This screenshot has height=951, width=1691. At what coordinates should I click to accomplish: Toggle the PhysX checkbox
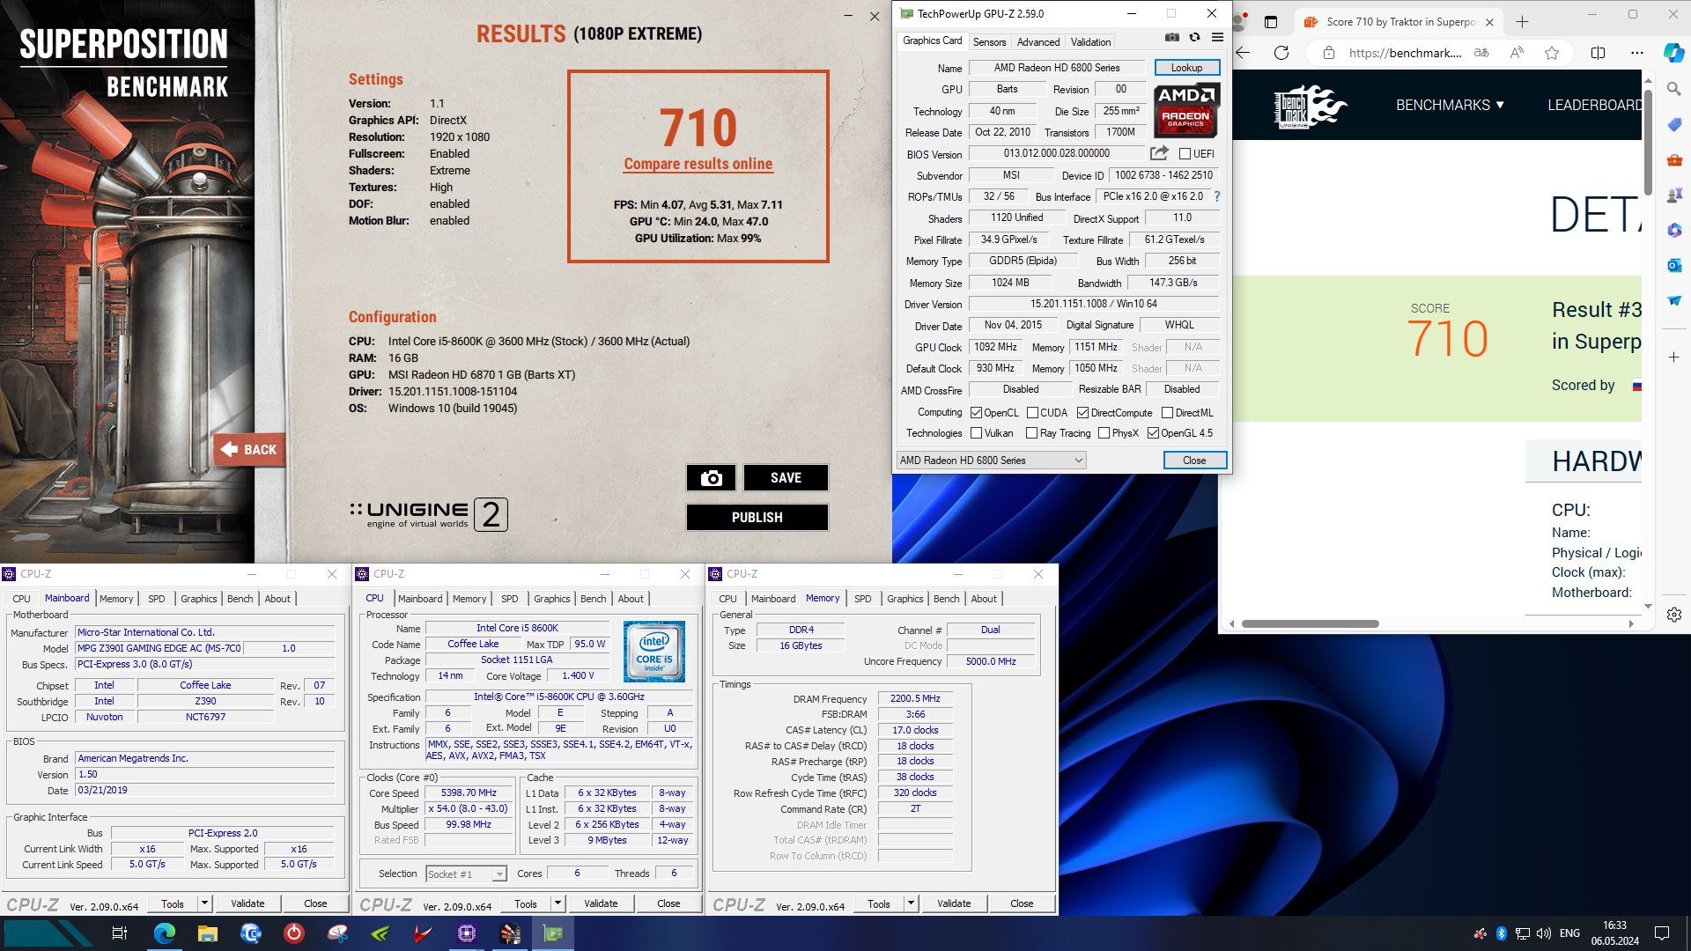tap(1104, 433)
